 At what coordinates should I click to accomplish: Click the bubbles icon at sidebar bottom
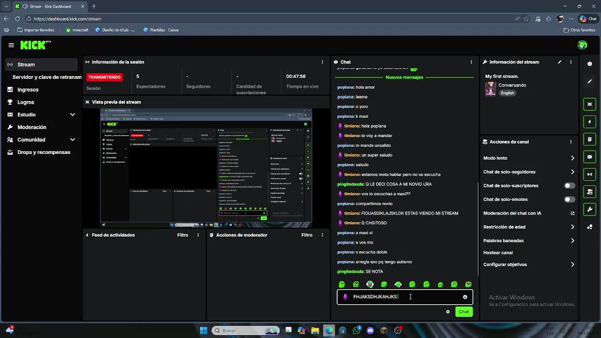(x=590, y=227)
